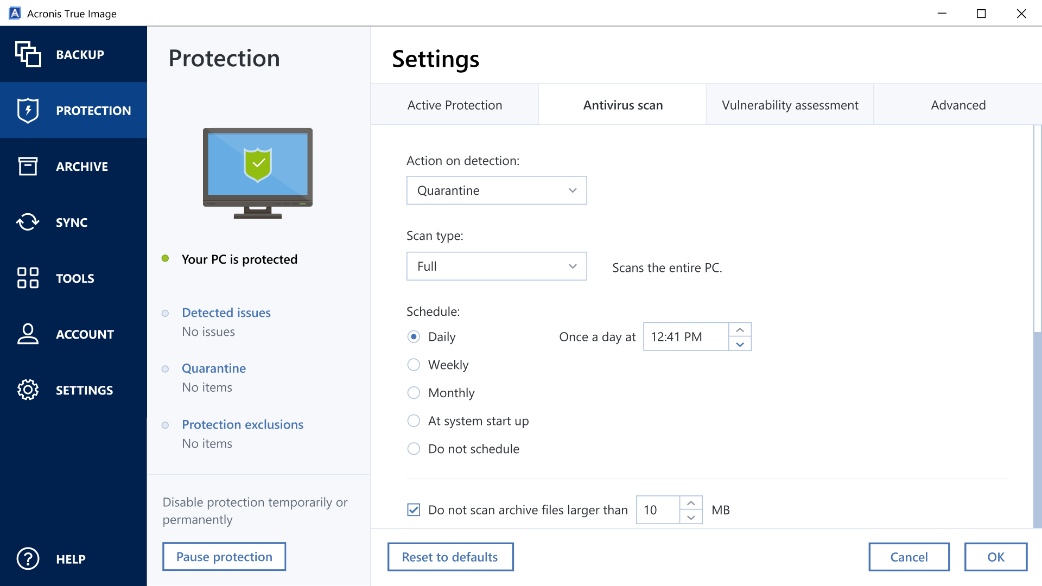Image resolution: width=1042 pixels, height=586 pixels.
Task: Select the Weekly schedule option
Action: pyautogui.click(x=414, y=365)
